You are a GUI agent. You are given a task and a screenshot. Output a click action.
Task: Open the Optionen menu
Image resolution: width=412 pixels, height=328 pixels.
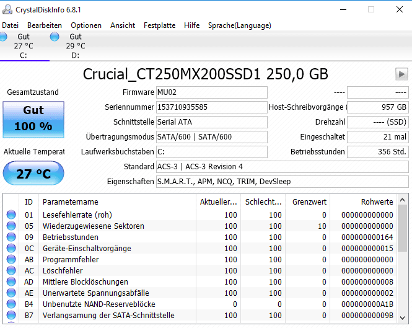click(x=86, y=25)
